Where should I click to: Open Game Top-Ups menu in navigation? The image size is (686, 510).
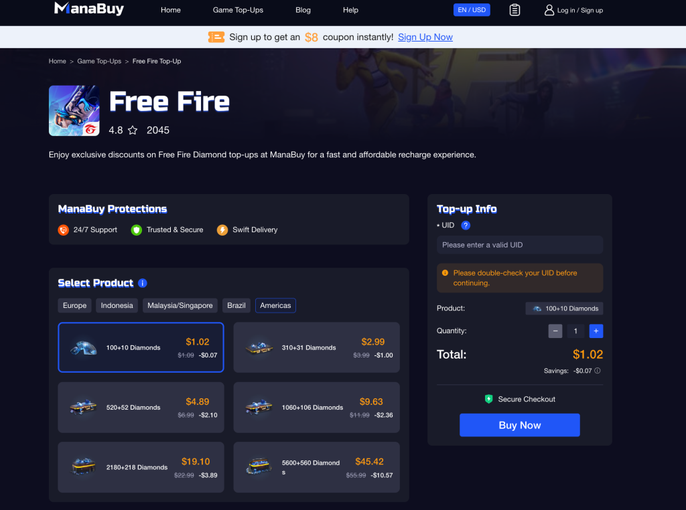pyautogui.click(x=238, y=10)
